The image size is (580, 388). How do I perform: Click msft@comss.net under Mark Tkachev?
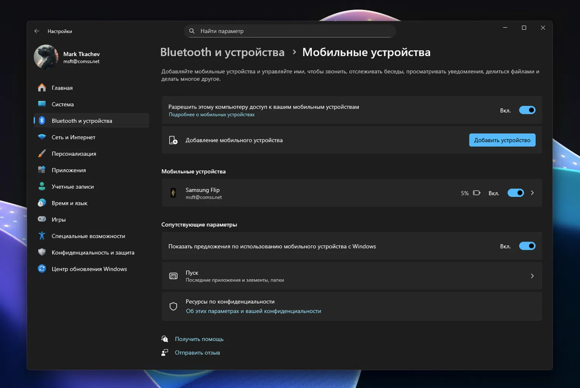click(x=81, y=61)
